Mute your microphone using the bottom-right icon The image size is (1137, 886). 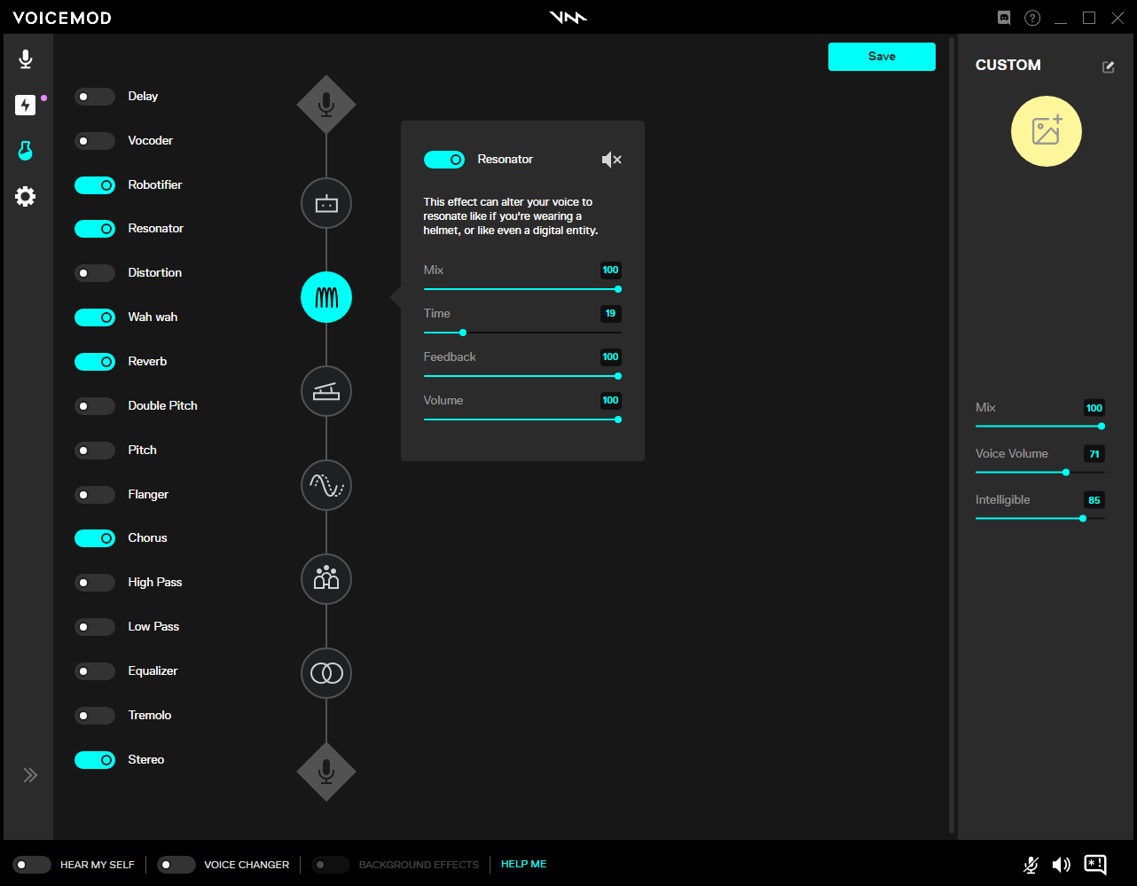pyautogui.click(x=1031, y=864)
